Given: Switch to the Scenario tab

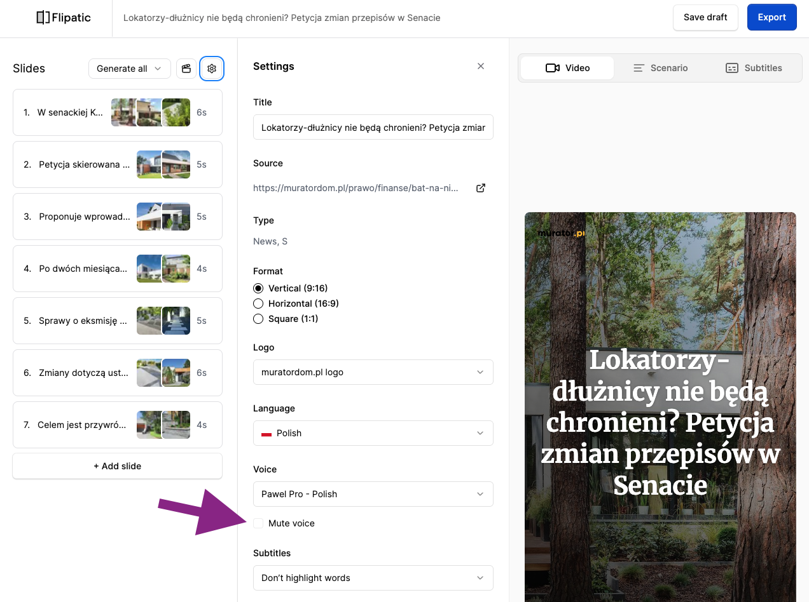Looking at the screenshot, I should point(660,68).
